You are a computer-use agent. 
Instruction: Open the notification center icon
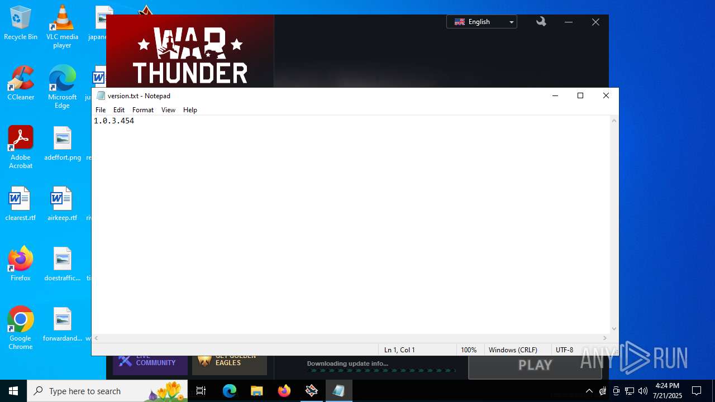(697, 391)
